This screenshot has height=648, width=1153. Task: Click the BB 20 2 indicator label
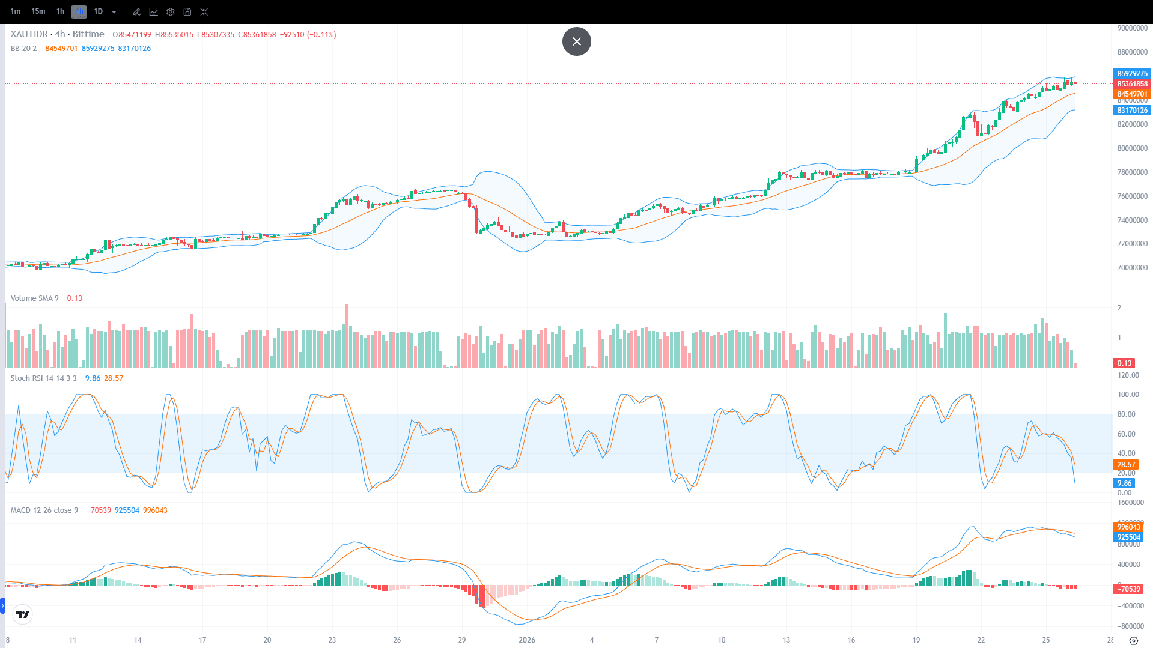(23, 49)
